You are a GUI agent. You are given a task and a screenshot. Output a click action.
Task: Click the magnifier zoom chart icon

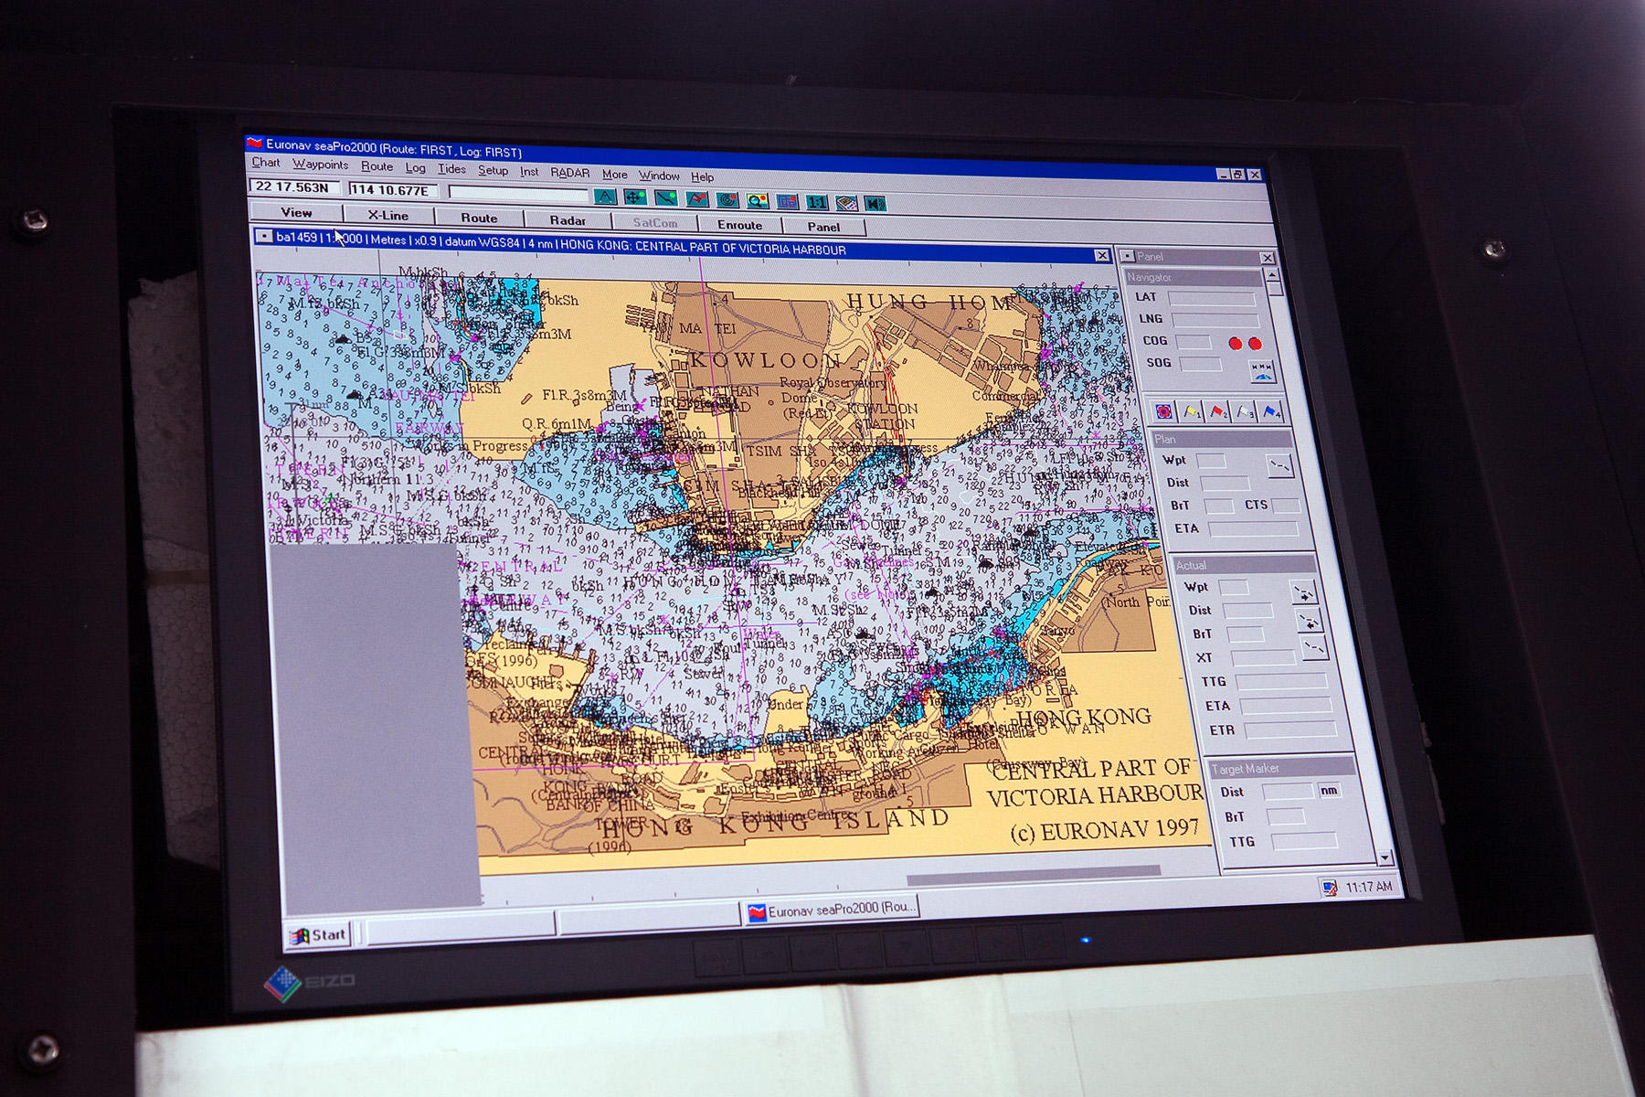758,201
